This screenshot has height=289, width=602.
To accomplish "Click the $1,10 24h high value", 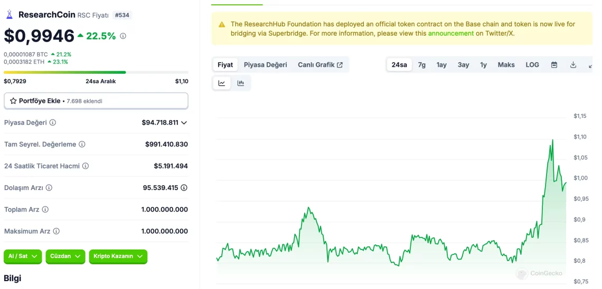I will pos(182,81).
